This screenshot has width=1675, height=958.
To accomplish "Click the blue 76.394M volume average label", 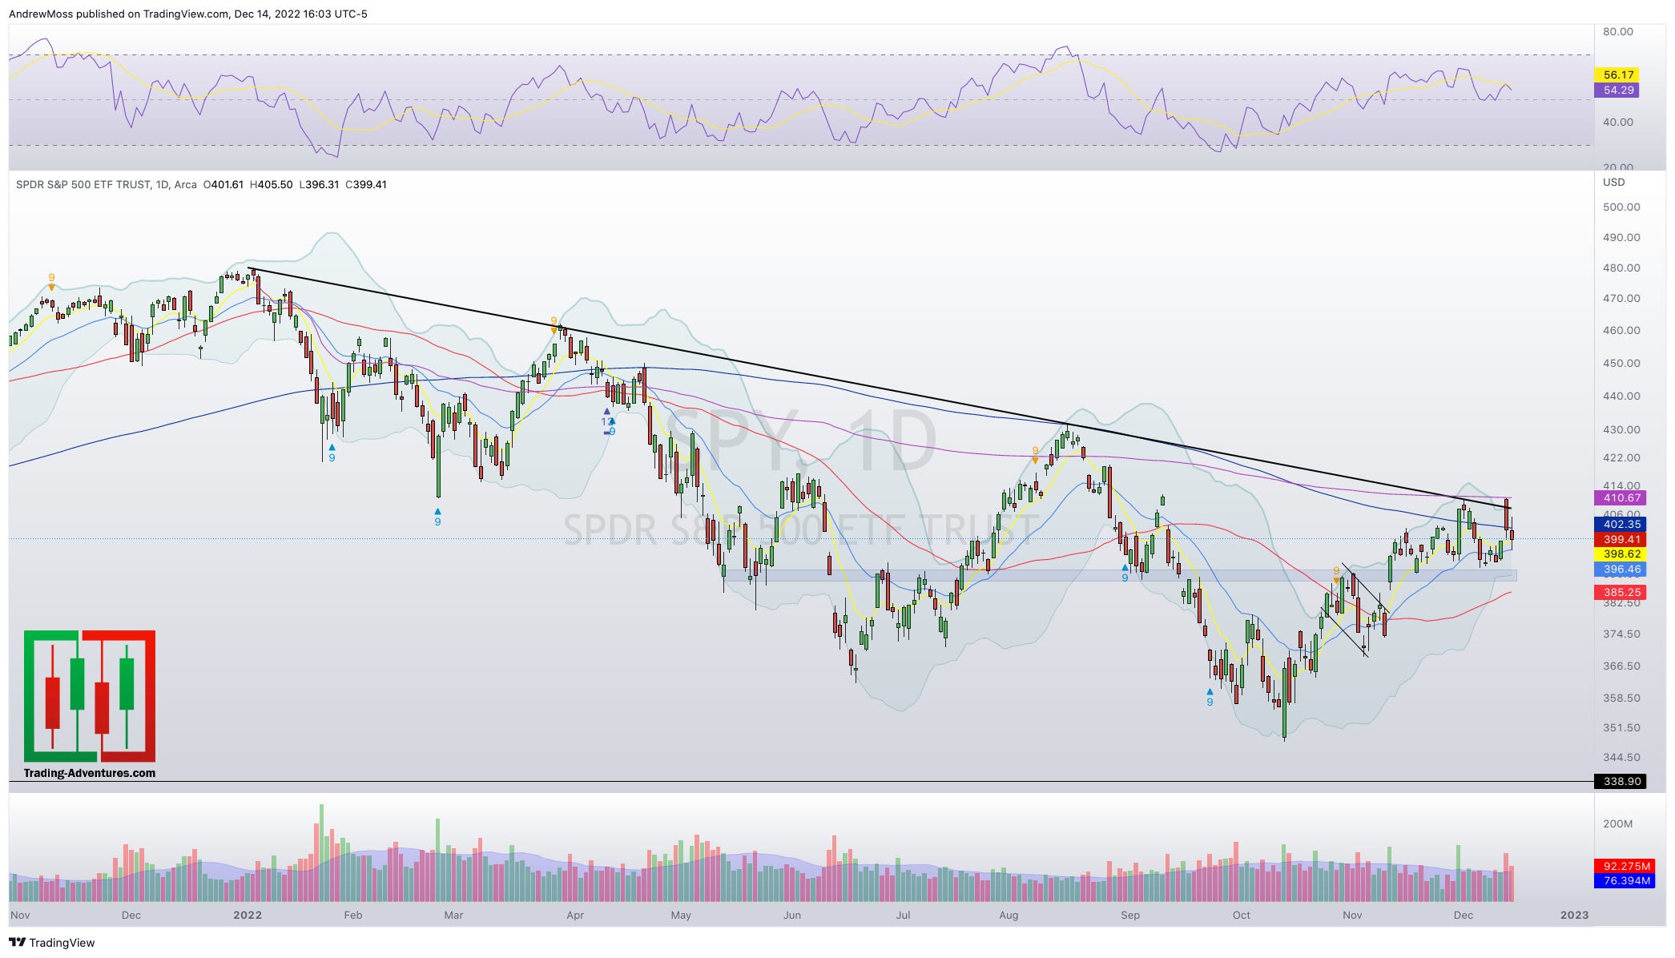I will pos(1626,880).
